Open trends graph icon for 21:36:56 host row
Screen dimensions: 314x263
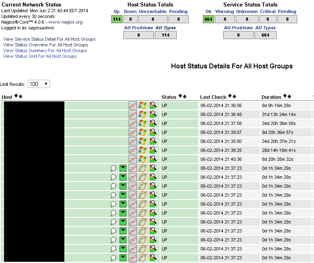pyautogui.click(x=133, y=105)
